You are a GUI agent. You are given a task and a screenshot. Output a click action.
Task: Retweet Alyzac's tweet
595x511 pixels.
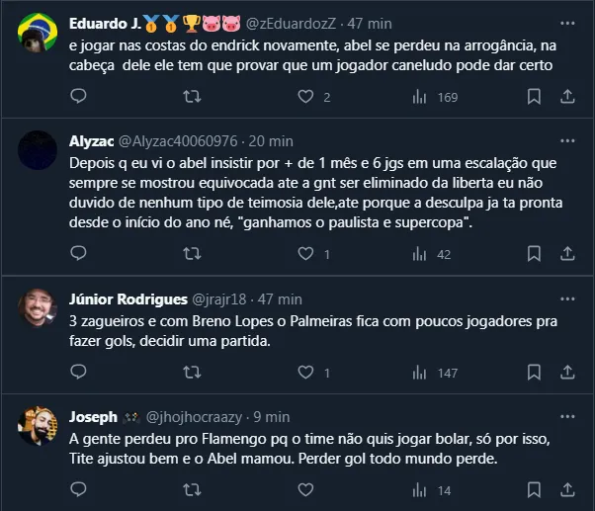194,254
